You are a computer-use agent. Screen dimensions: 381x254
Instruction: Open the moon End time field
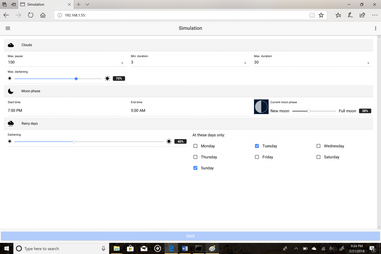(x=190, y=110)
